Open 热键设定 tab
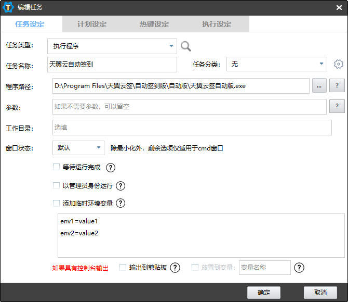 pos(154,24)
